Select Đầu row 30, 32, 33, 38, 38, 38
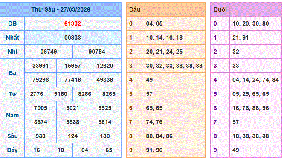Screen dimensions: 284x159 [174, 66]
